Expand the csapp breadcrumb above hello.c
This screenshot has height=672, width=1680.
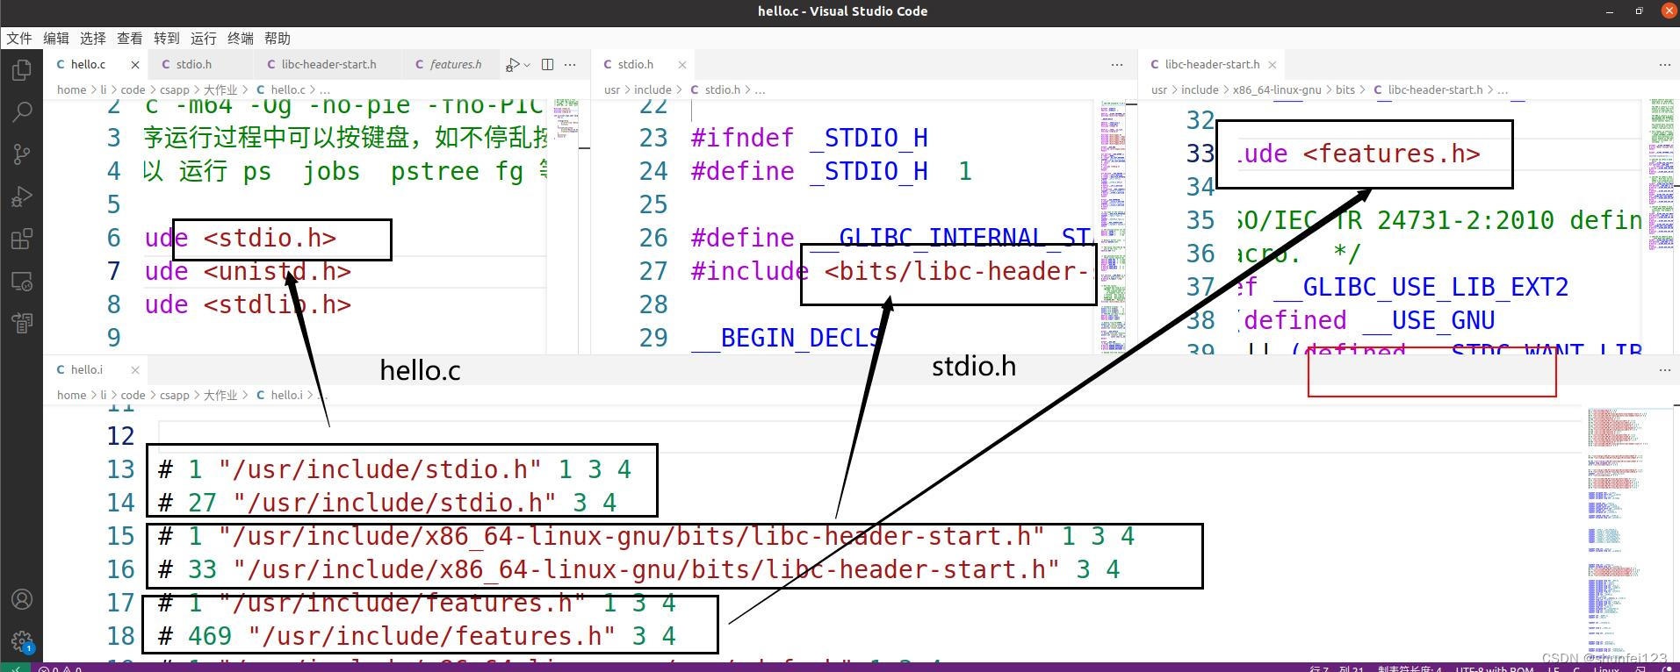pos(175,90)
